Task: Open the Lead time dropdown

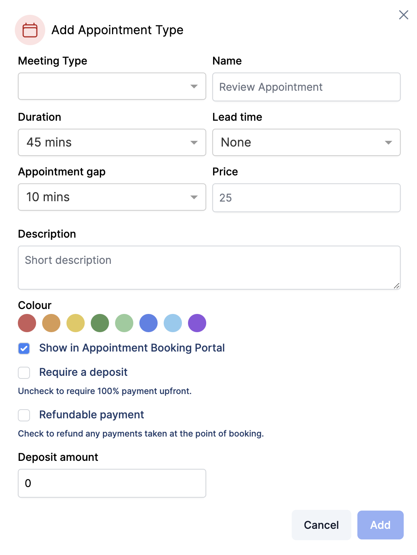Action: 306,142
